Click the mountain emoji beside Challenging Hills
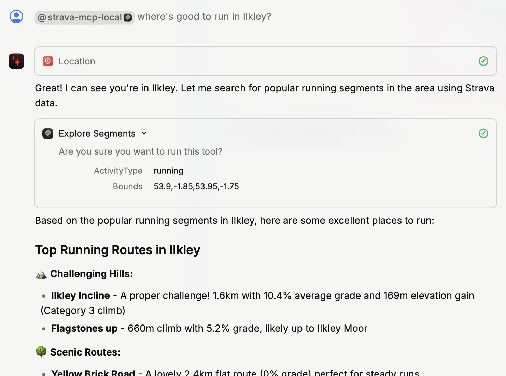The width and height of the screenshot is (506, 376). point(41,274)
